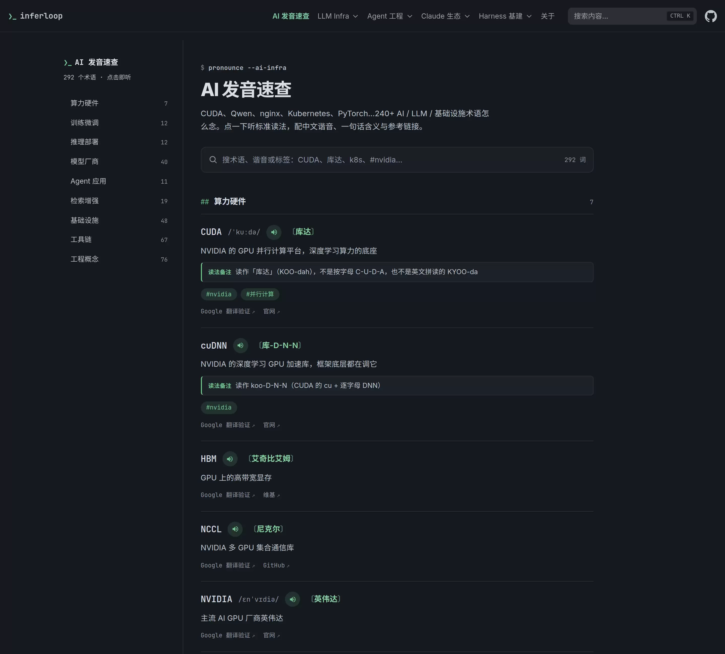Open the GitHub repository icon
This screenshot has width=725, height=654.
pos(711,16)
